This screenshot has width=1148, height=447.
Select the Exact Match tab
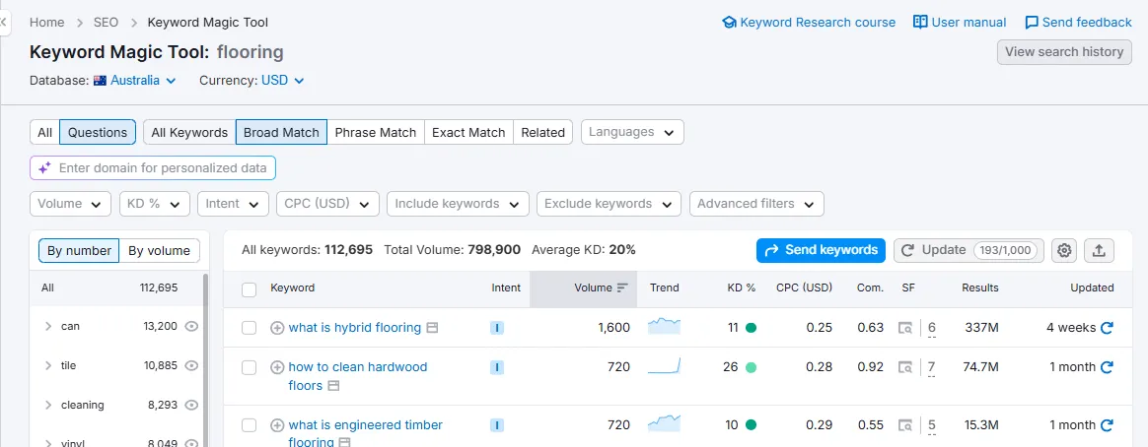pos(468,132)
